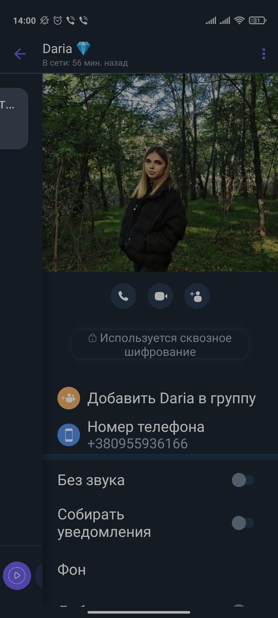Tap the phone number +380955936166
This screenshot has width=278, height=618.
point(137,443)
